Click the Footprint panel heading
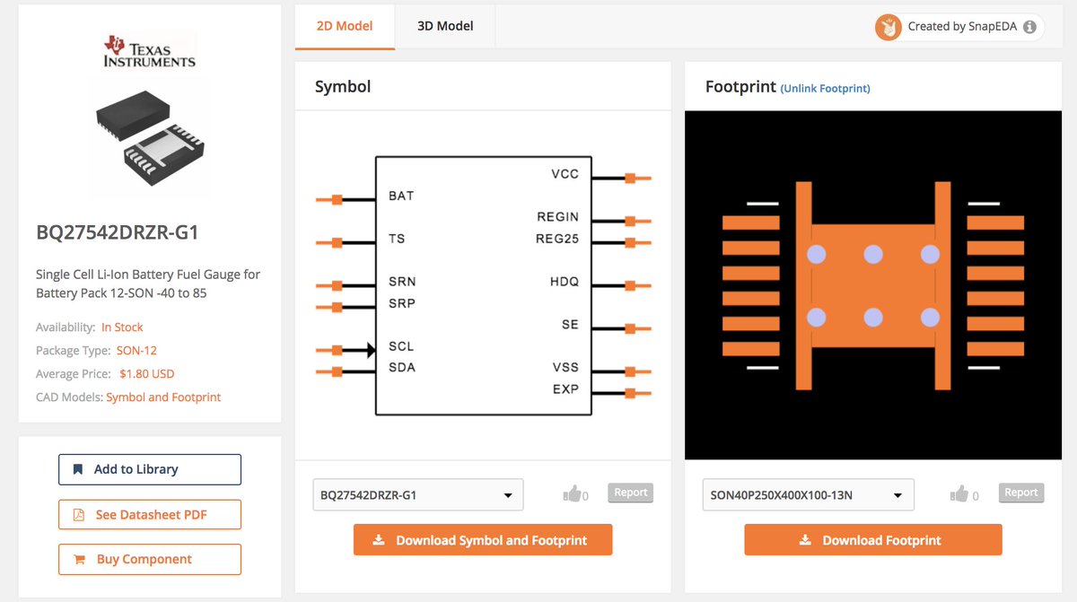The image size is (1077, 602). (740, 87)
